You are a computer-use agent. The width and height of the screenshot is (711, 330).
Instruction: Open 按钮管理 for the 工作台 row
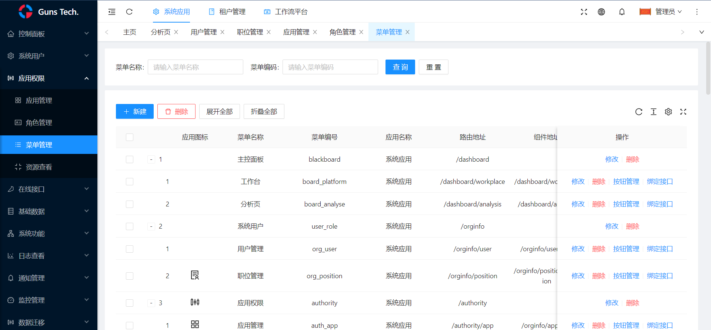626,182
